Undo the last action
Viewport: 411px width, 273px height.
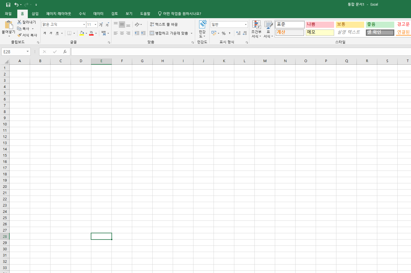click(16, 5)
